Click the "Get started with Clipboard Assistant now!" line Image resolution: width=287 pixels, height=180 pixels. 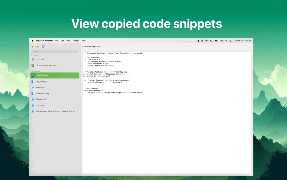[115, 93]
